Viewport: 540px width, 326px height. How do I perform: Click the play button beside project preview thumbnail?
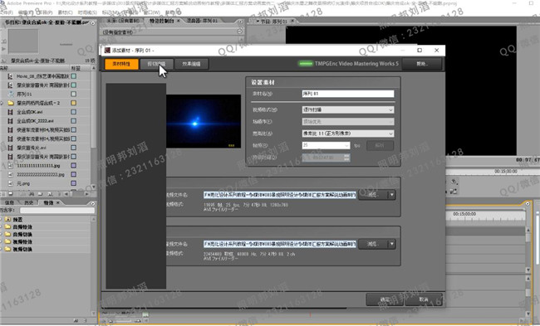pyautogui.click(x=4, y=49)
